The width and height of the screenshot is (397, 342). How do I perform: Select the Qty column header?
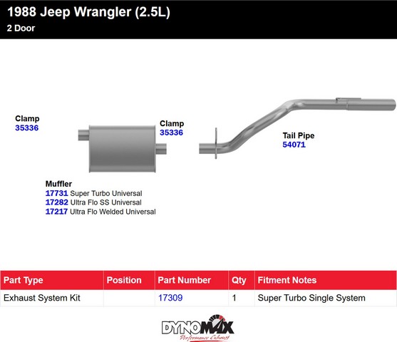[x=242, y=280]
